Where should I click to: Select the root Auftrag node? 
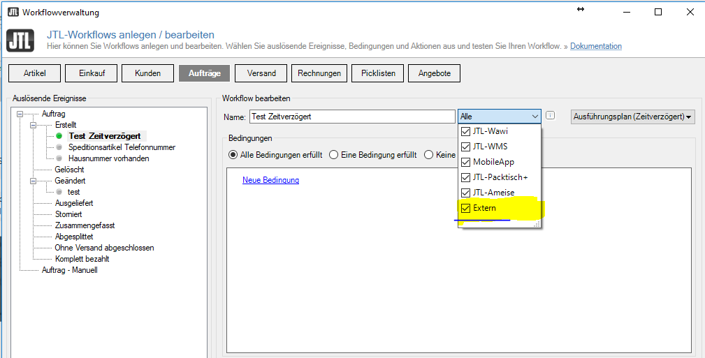click(54, 114)
